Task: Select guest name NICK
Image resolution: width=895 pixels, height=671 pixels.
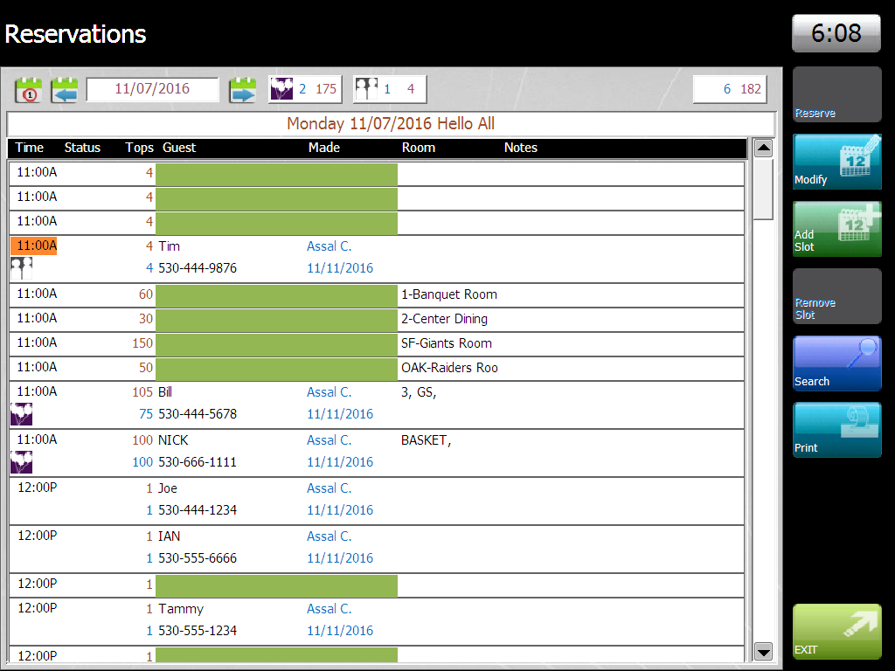Action: coord(173,440)
